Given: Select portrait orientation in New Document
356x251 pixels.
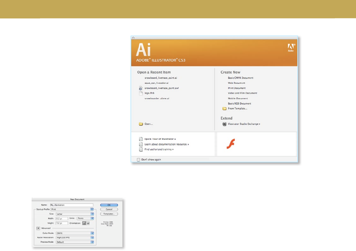Looking at the screenshot, I should (x=84, y=223).
